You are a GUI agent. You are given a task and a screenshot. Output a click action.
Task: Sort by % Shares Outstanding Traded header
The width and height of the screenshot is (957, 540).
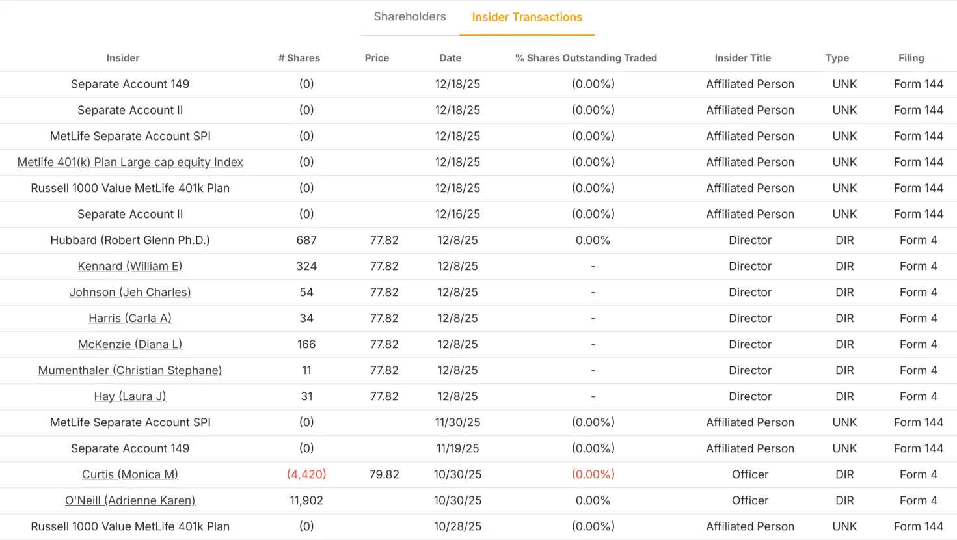pyautogui.click(x=586, y=58)
